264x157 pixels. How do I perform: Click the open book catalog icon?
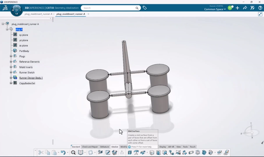pos(81,152)
